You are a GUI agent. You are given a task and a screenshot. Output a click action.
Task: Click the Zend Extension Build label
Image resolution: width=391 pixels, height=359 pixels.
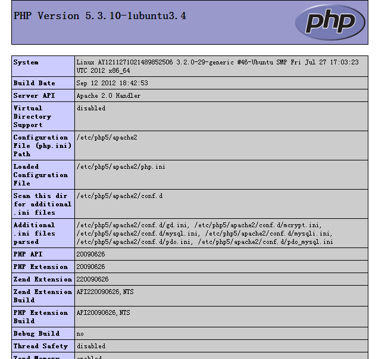43,296
